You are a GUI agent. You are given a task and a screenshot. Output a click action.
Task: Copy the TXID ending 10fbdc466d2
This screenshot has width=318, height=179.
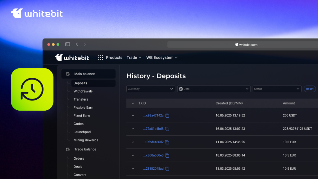[x=167, y=142]
